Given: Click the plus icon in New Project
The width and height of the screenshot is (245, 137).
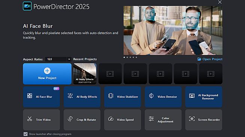Looking at the screenshot, I should (47, 71).
